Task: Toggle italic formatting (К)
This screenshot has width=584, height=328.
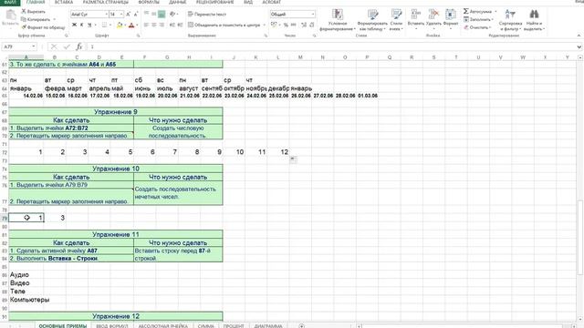Action: point(81,25)
